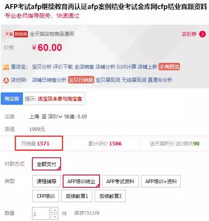
Task: Expand the 深圳 destination dropdown
Action: (x=55, y=117)
